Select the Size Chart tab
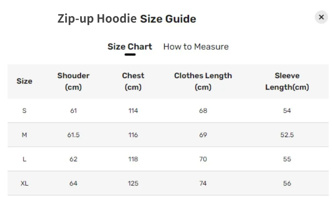 pos(130,47)
